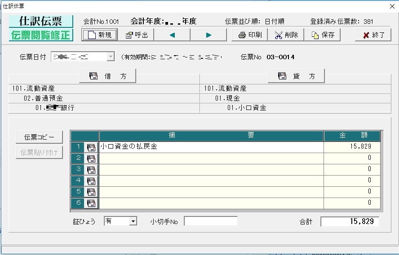399x255 pixels.
Task: Go to previous voucher with left arrow
Action: click(172, 35)
